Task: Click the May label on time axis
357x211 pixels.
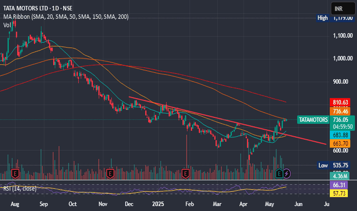Action: pyautogui.click(x=269, y=204)
